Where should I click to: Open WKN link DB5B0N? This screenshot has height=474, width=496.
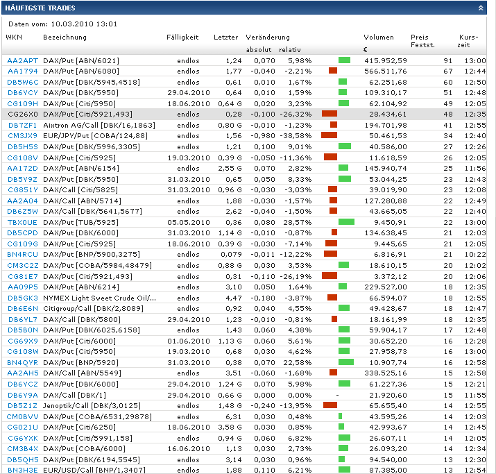(x=22, y=330)
